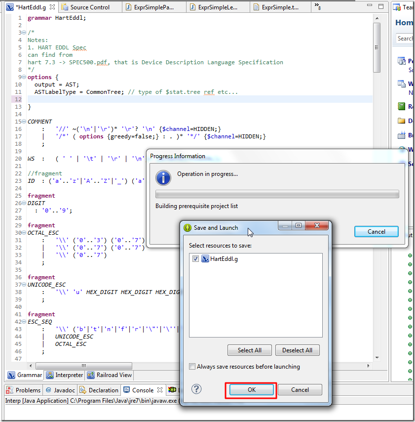This screenshot has height=422, width=415.
Task: Click the calendar build icon
Action: point(402,135)
